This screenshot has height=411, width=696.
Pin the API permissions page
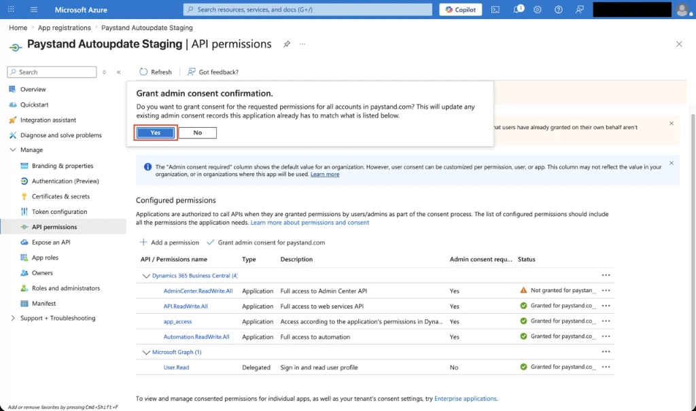point(287,44)
